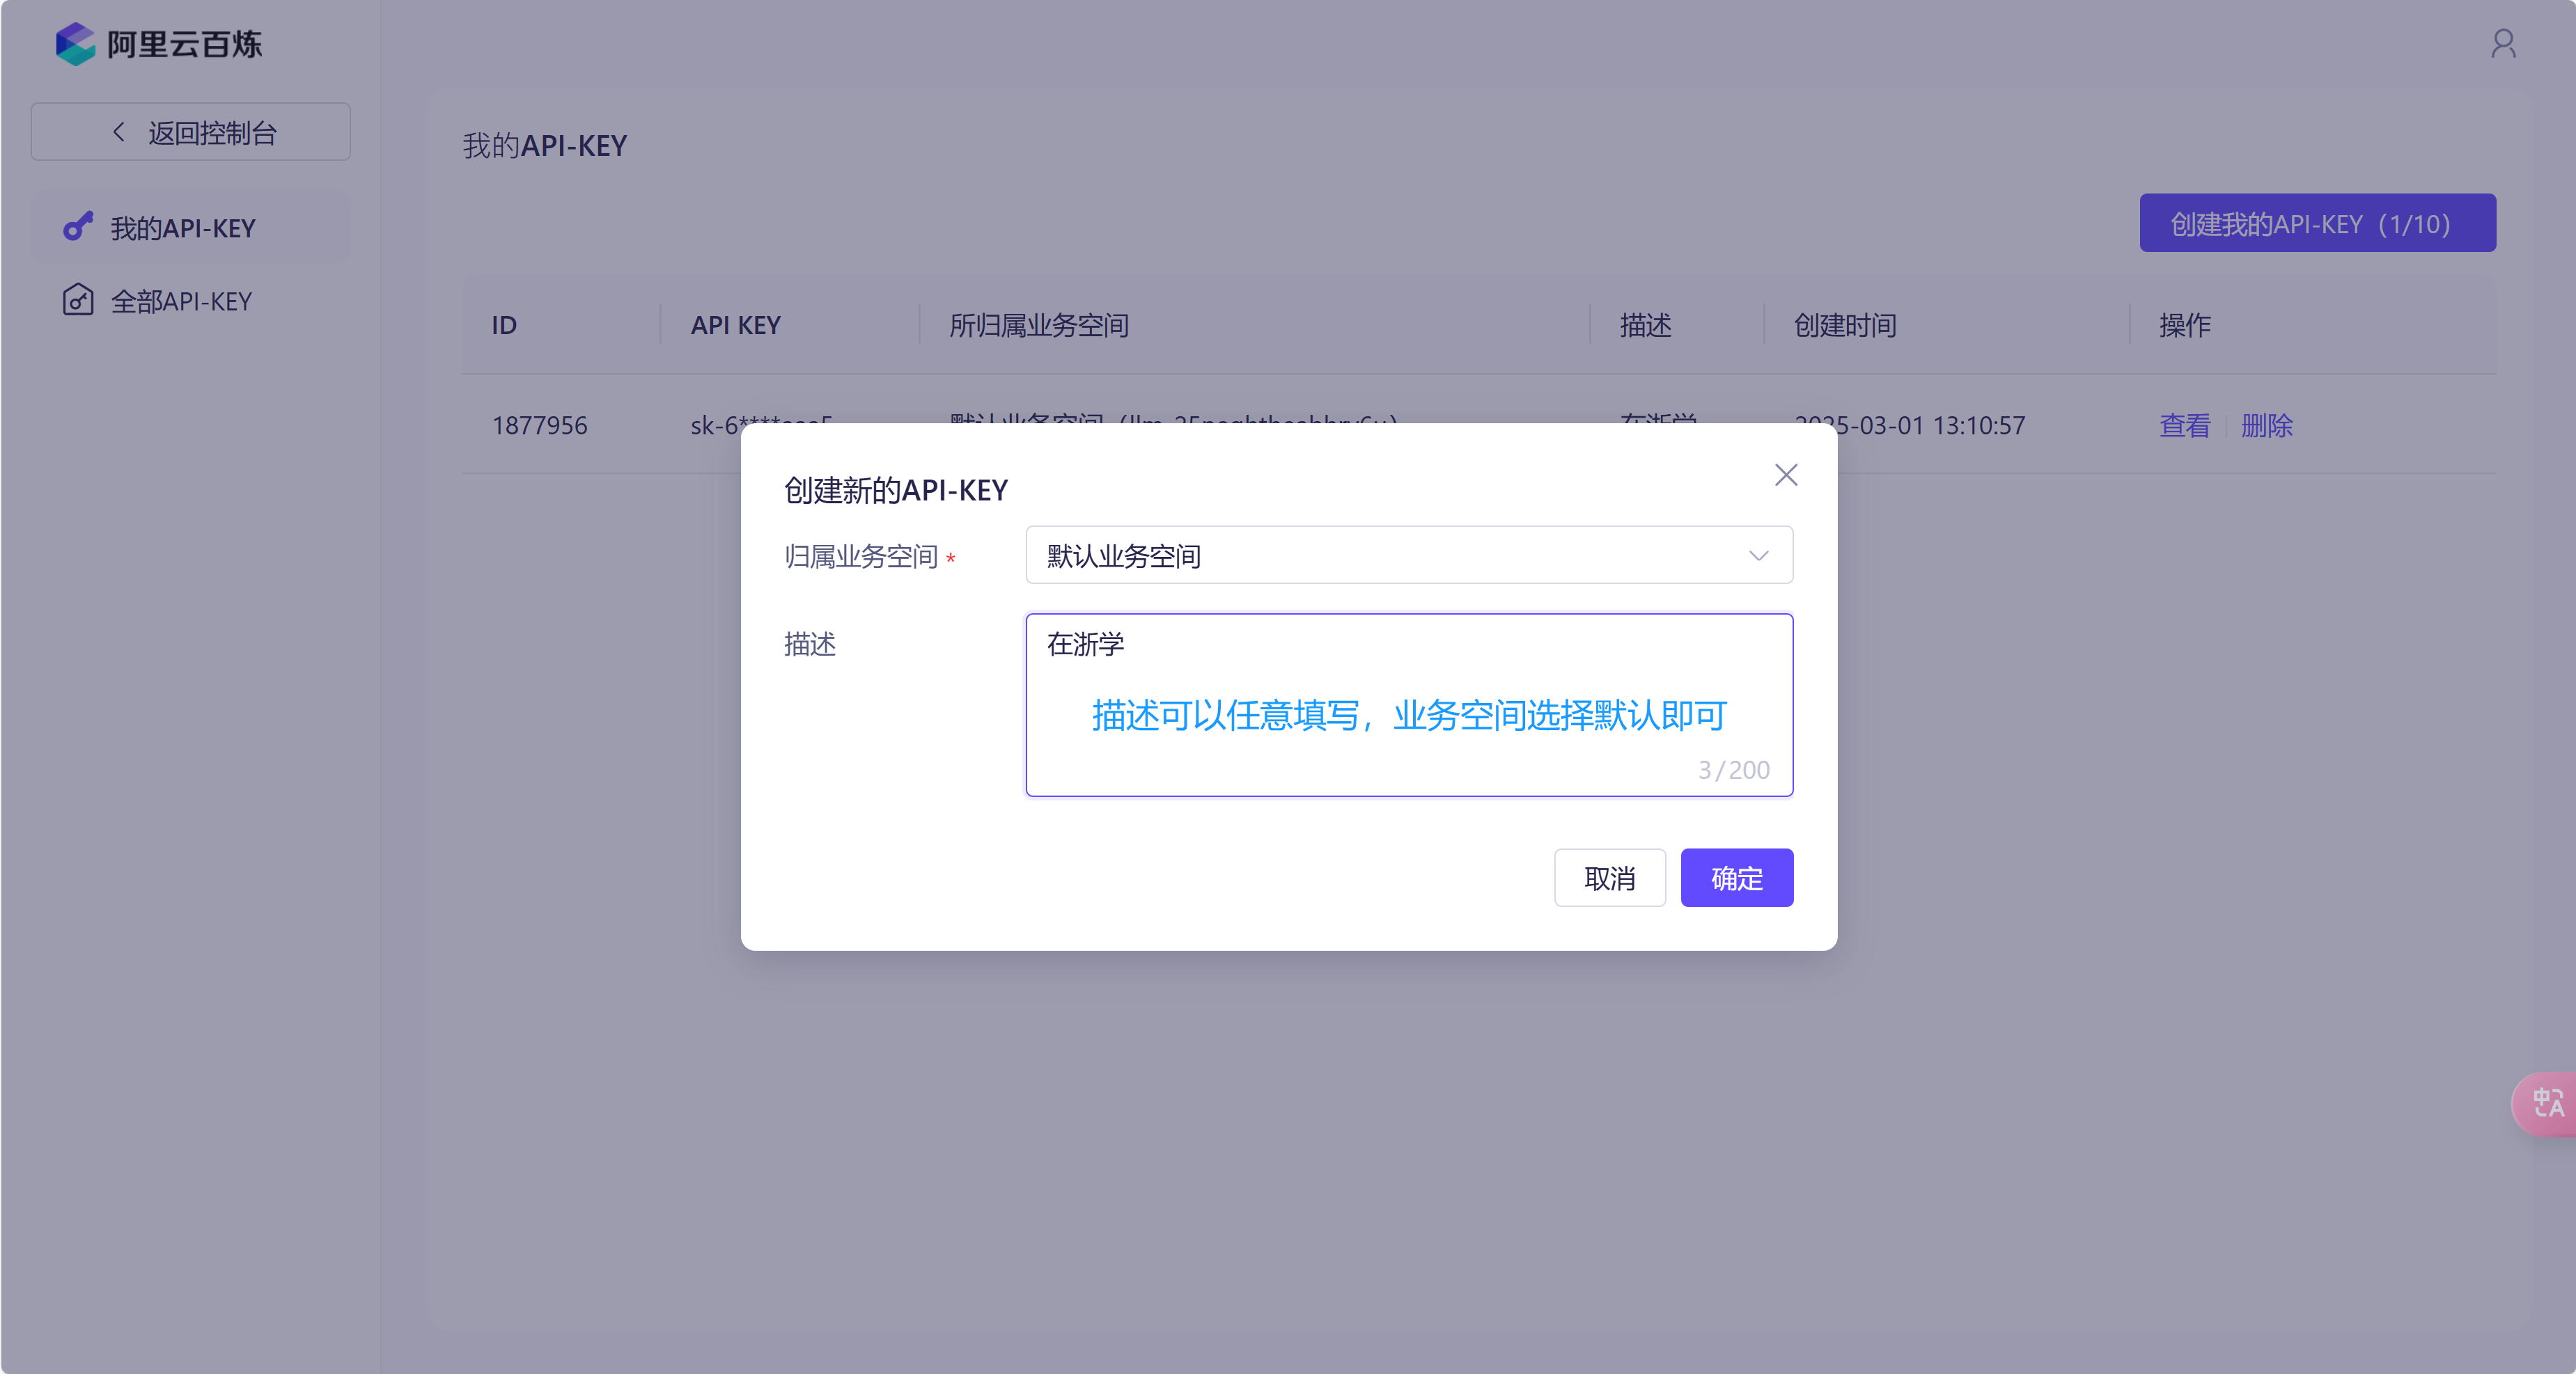Click the close X on the dialog
The height and width of the screenshot is (1374, 2576).
pyautogui.click(x=1786, y=475)
